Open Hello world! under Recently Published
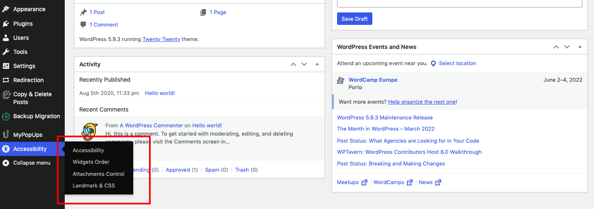The width and height of the screenshot is (594, 209). point(160,93)
